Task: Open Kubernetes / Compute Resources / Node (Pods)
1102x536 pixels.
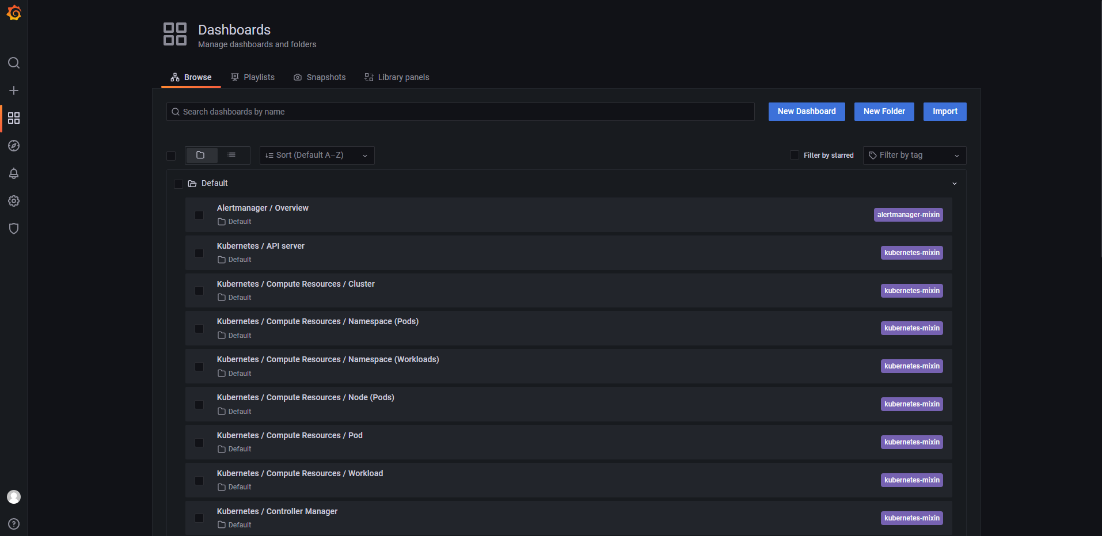Action: [x=306, y=397]
